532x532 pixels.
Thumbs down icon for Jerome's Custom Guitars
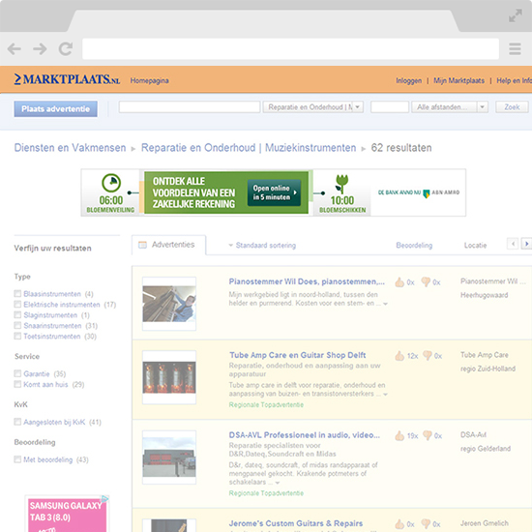pos(426,524)
